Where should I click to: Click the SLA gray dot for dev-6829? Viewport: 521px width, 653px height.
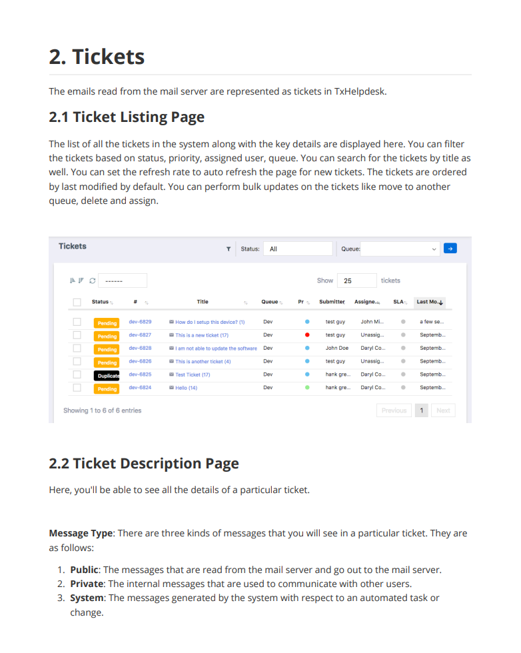[x=403, y=322]
